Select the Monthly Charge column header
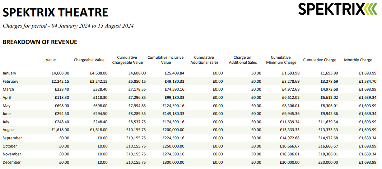Screen dimensions: 382x169 (358, 60)
